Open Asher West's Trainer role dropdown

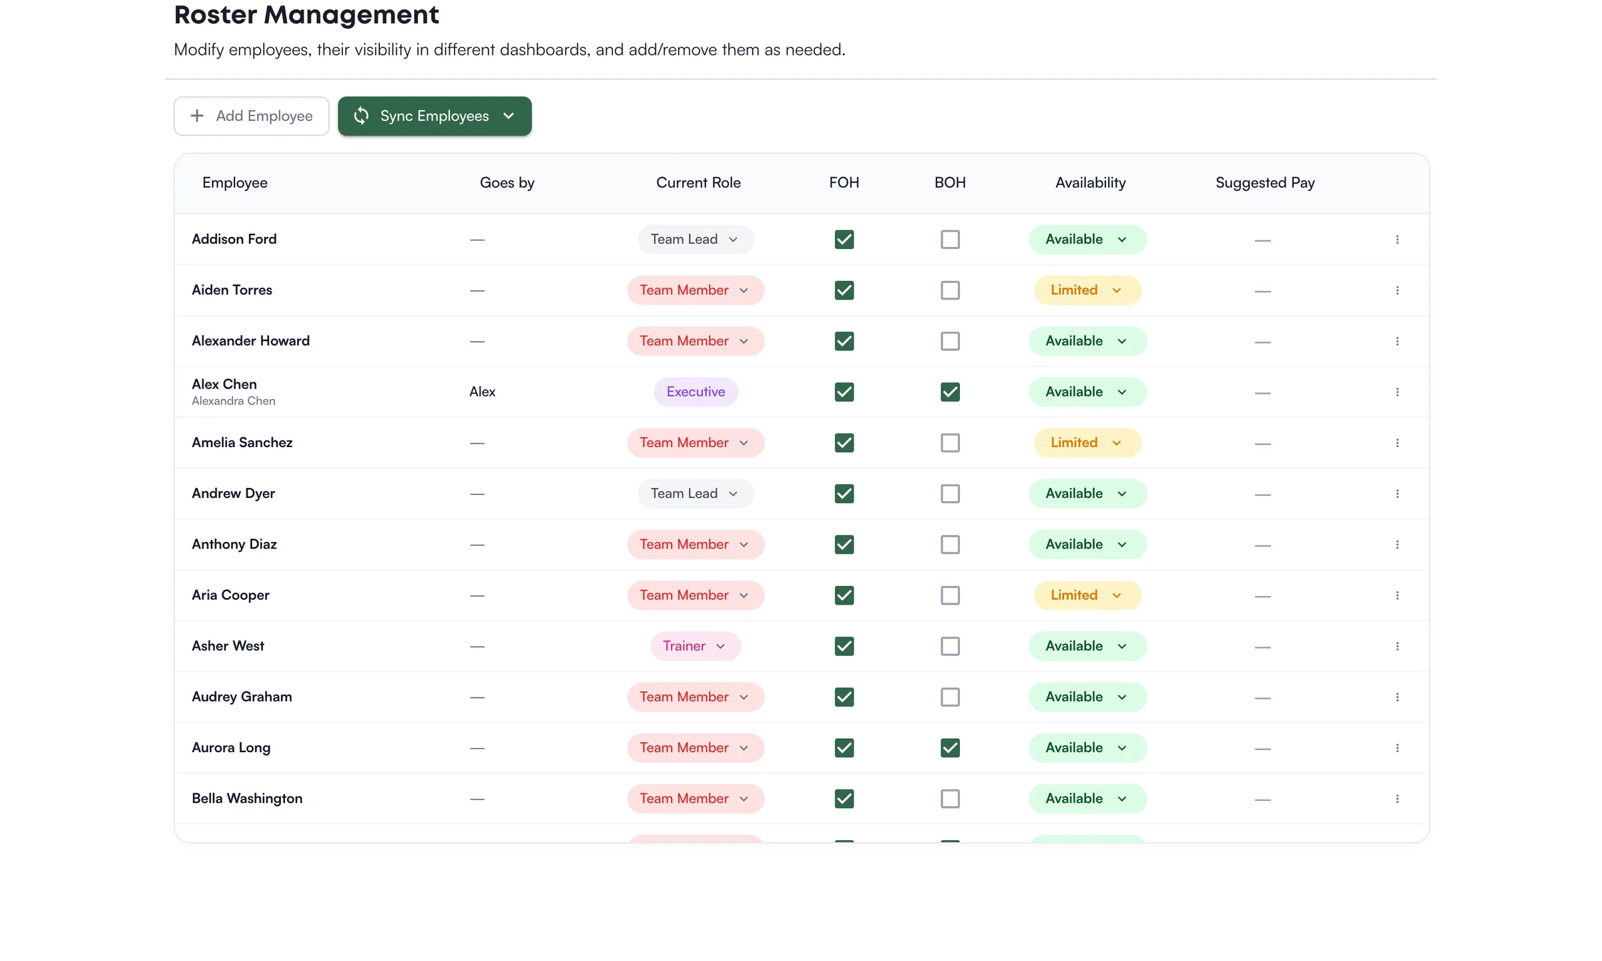click(x=696, y=646)
